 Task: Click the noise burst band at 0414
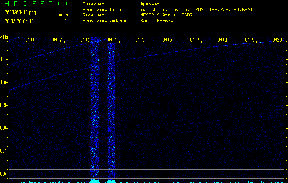111,110
